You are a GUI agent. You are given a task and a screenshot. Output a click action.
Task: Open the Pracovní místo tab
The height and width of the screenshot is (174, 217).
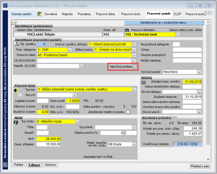pos(131,14)
